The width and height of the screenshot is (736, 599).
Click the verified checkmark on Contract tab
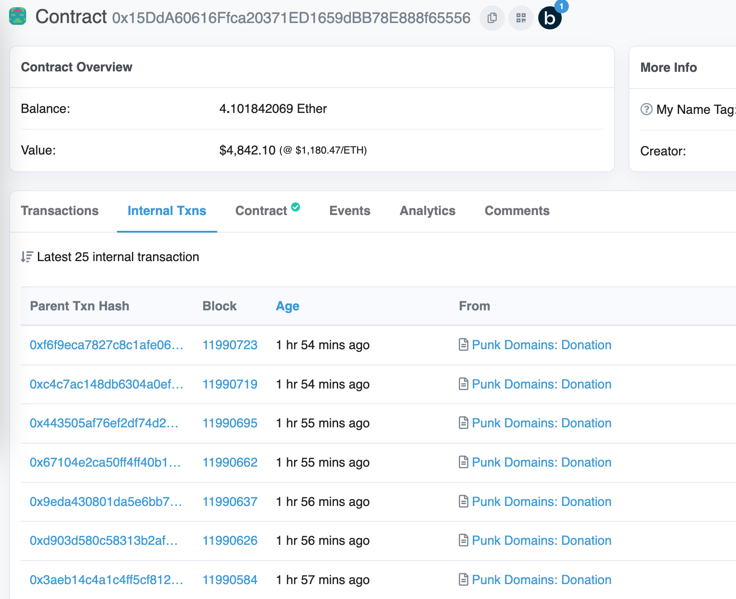point(296,207)
